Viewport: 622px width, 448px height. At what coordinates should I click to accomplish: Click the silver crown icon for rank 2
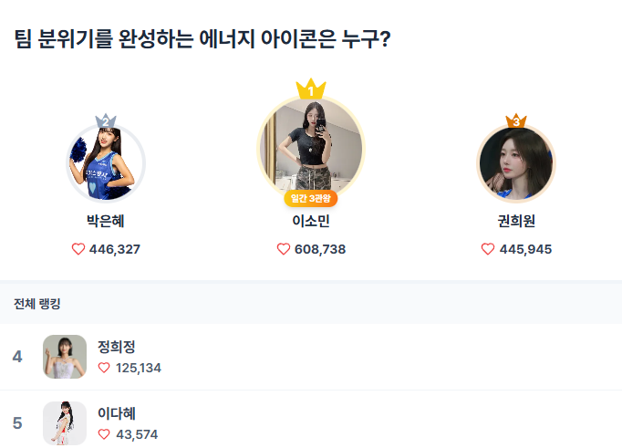coord(106,121)
